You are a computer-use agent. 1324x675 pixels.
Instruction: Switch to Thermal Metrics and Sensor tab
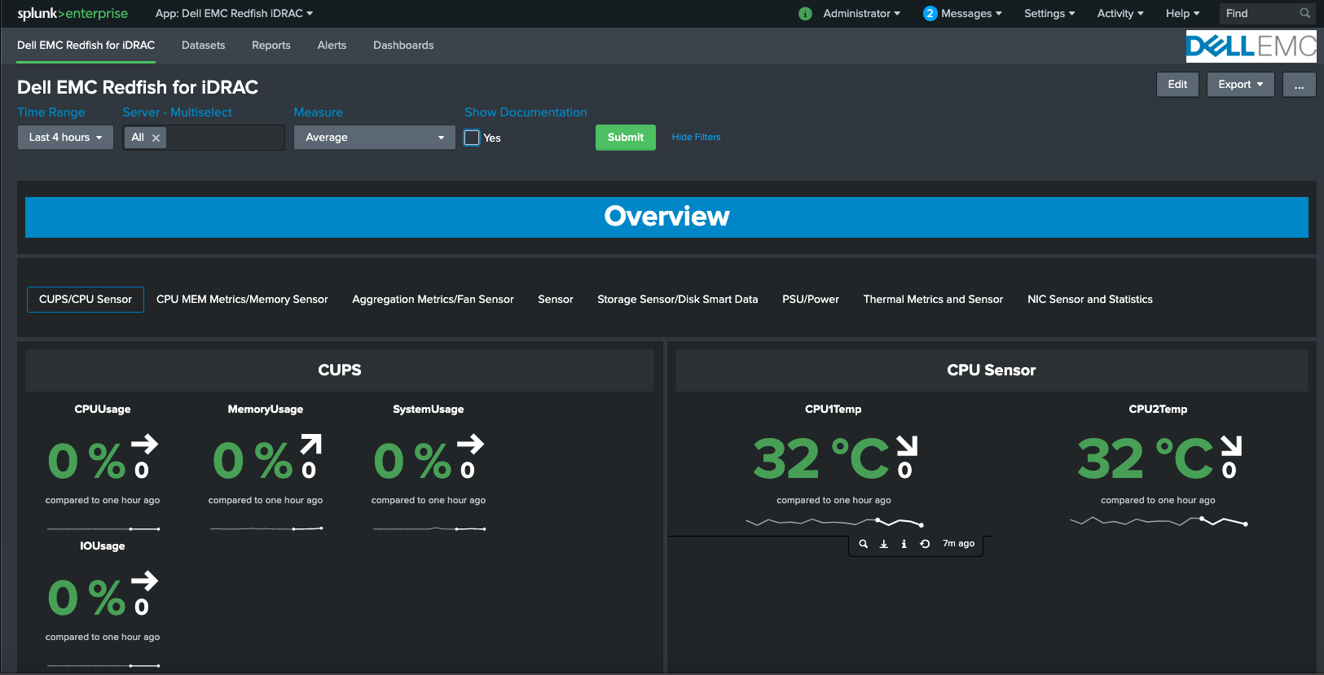(933, 300)
